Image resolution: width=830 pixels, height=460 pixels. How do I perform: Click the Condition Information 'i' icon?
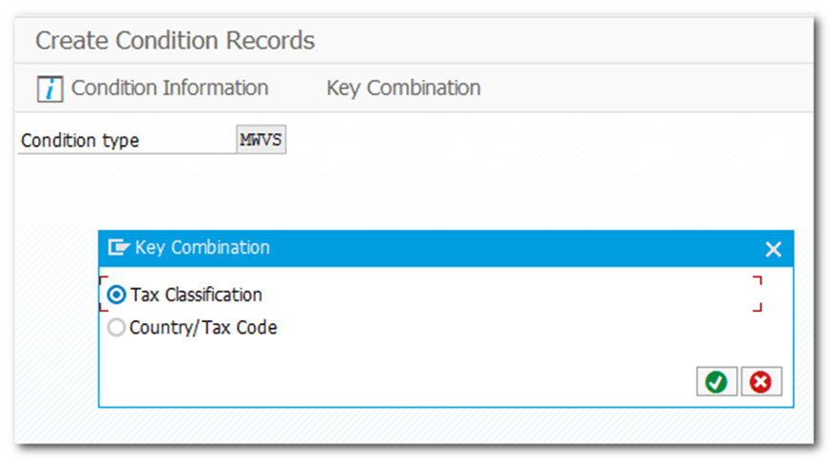(50, 88)
